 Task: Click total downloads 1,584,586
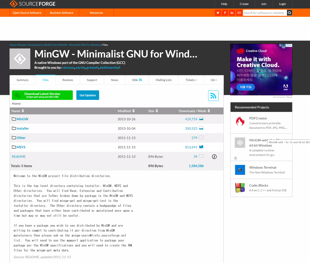(196, 166)
